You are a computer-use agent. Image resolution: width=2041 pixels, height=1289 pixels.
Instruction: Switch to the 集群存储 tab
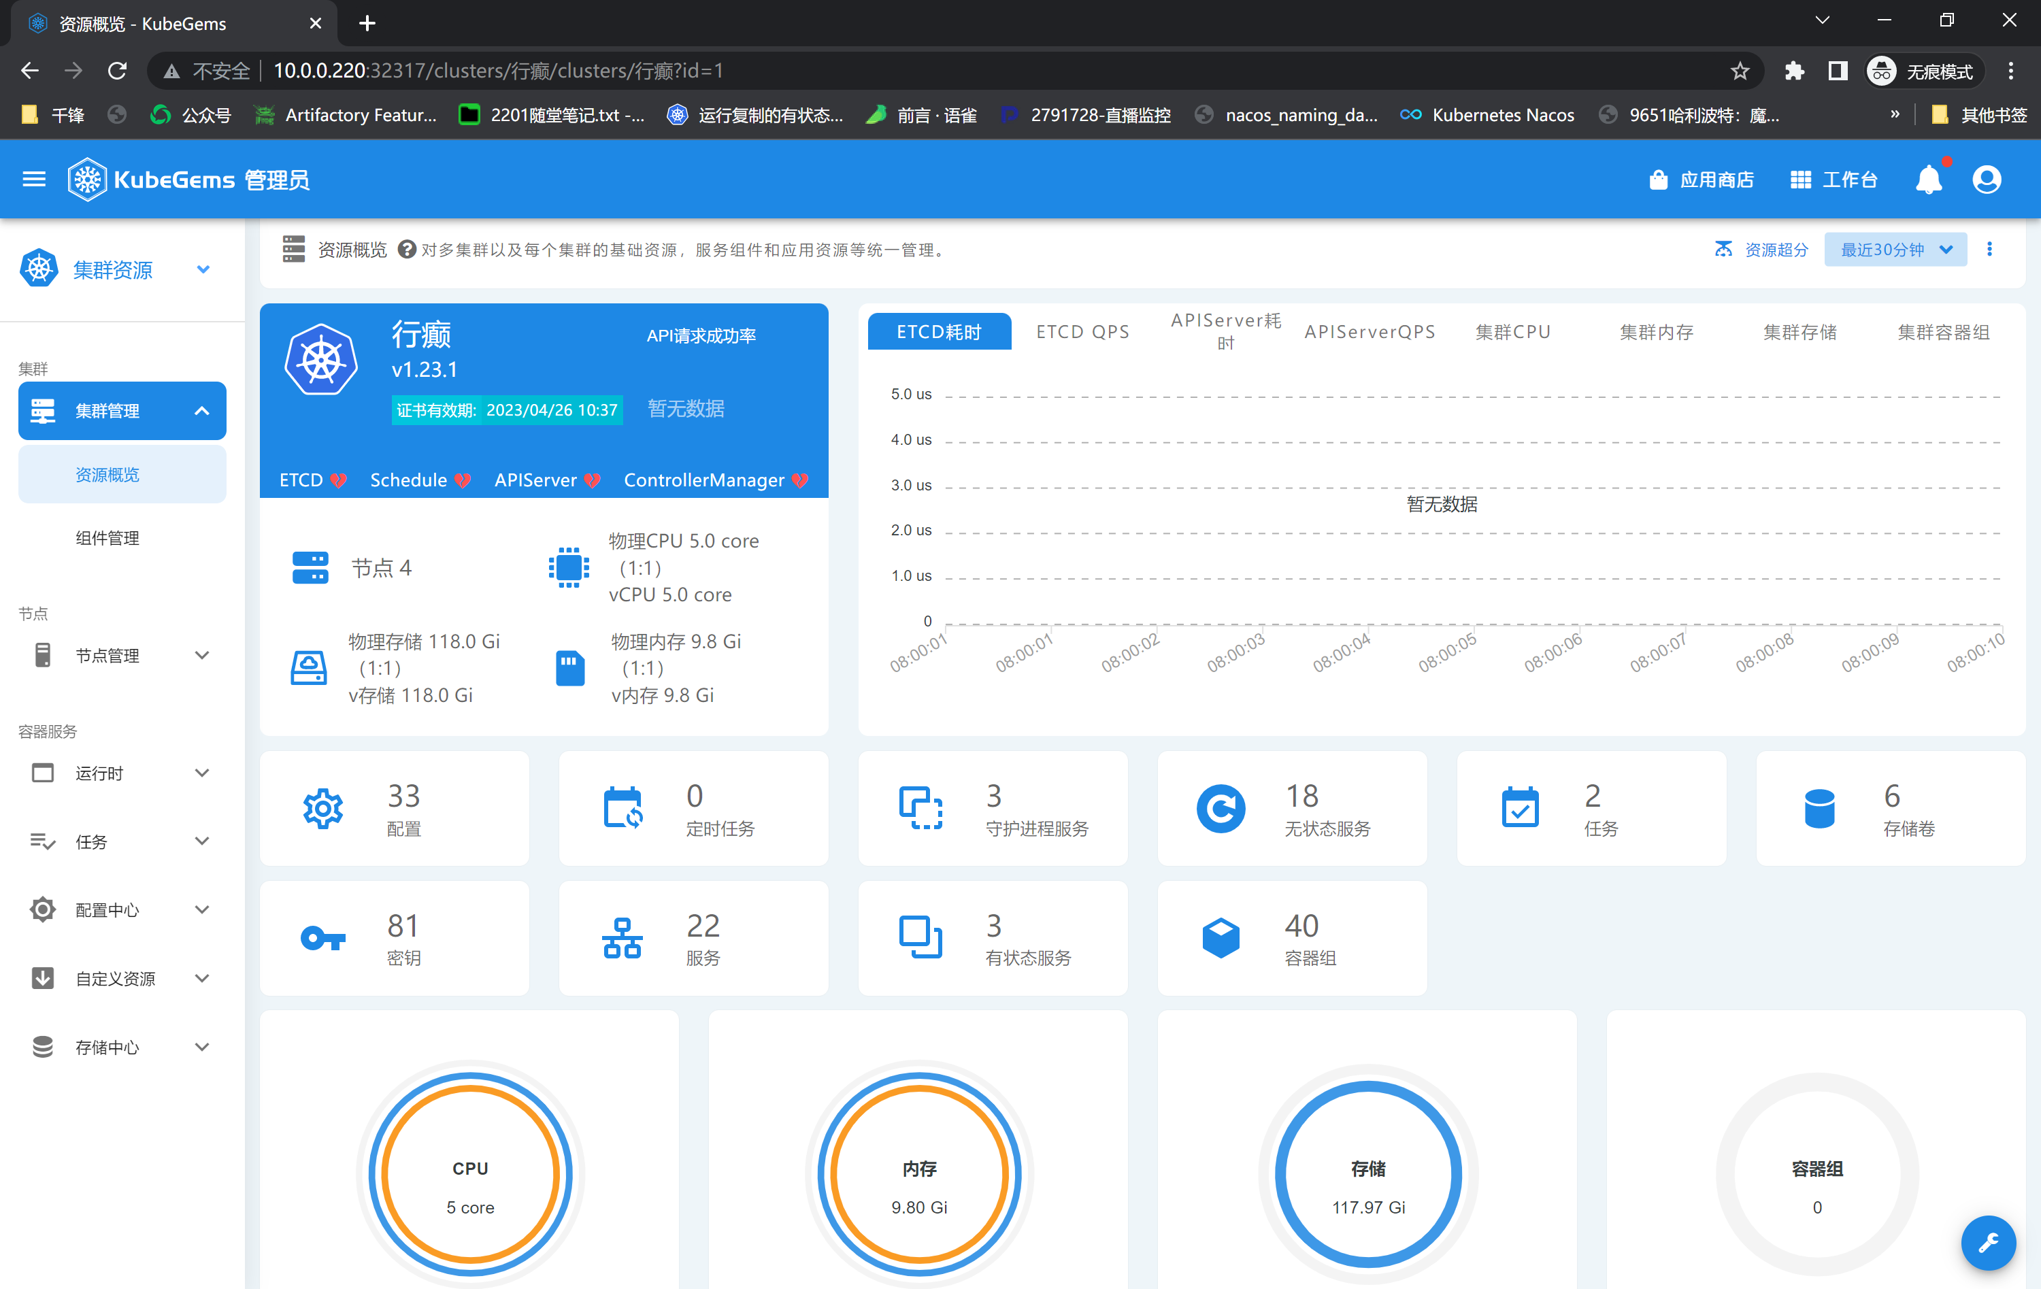pyautogui.click(x=1800, y=331)
